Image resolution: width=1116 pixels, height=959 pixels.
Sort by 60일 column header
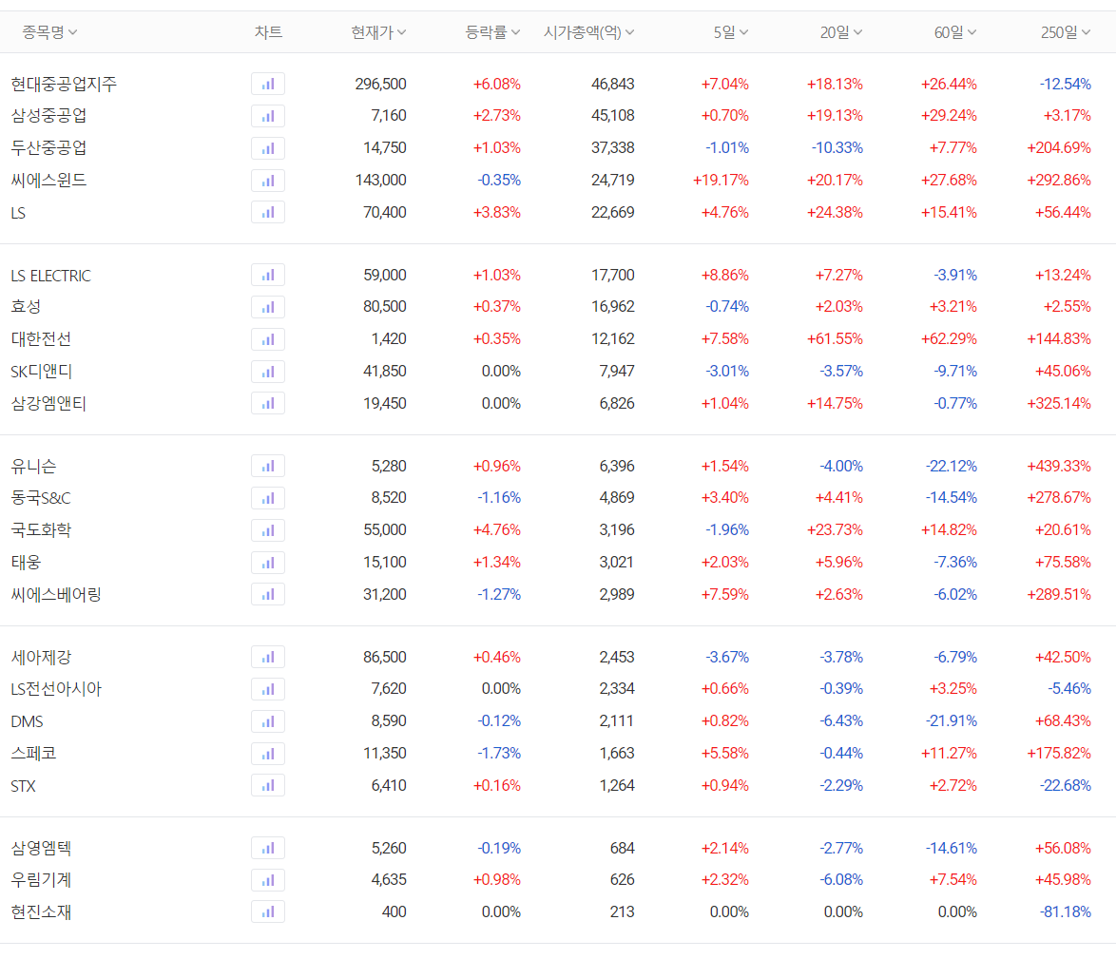[955, 32]
